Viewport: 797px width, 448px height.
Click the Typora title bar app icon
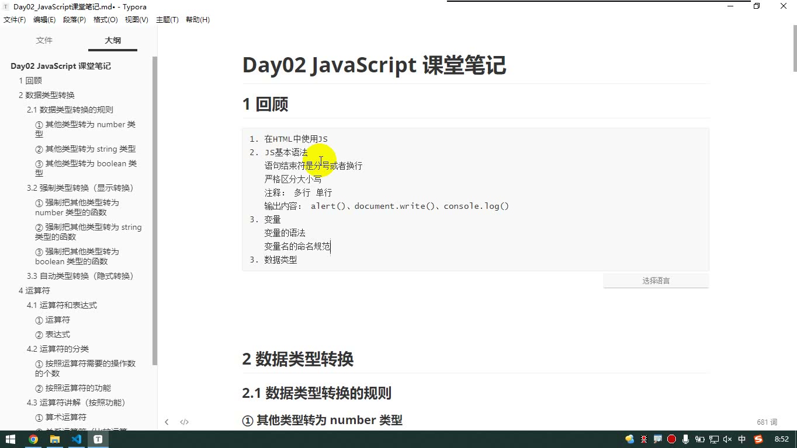pyautogui.click(x=6, y=6)
